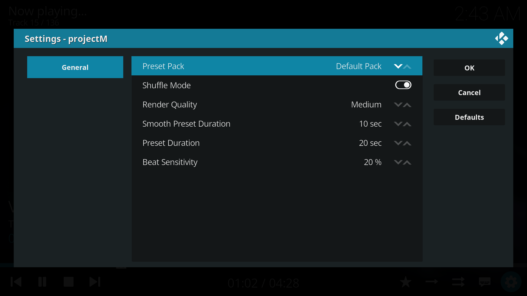Raise Preset Duration with up arrow
The image size is (527, 296).
[x=407, y=143]
